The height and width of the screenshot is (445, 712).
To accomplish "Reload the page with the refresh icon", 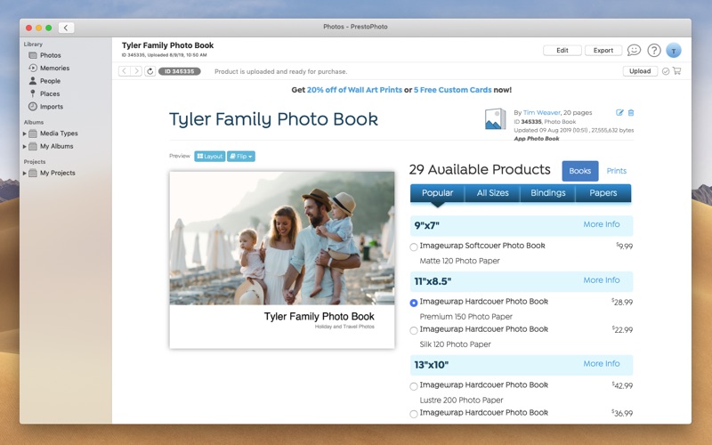I will coord(150,71).
